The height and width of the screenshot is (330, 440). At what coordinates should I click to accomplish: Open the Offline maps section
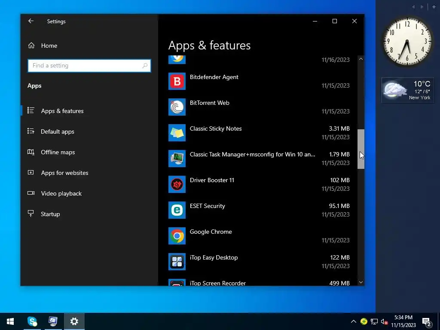coord(89,152)
